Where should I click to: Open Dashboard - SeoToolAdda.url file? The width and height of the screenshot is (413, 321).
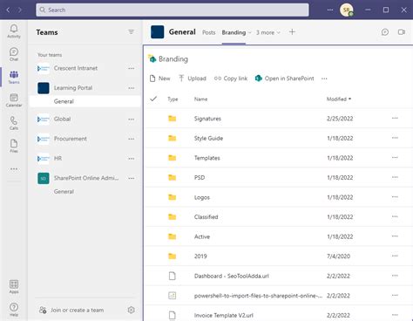232,276
